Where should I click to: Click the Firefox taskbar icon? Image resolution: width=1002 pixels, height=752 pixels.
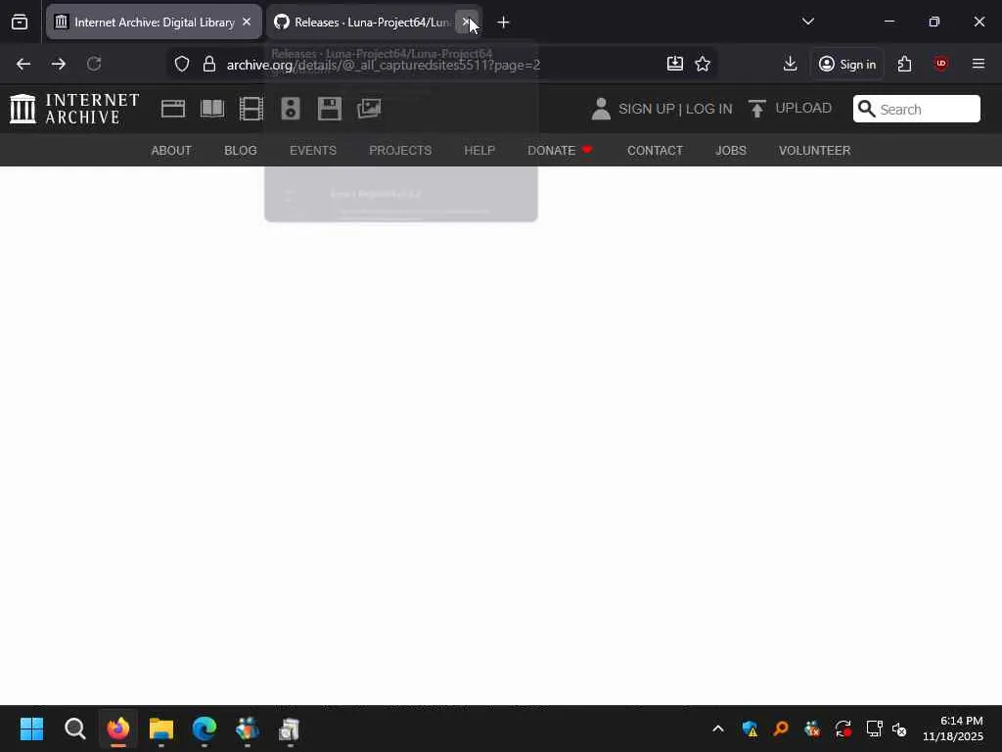click(x=118, y=728)
